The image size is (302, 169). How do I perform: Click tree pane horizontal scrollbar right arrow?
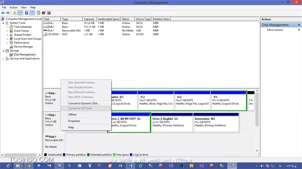40,155
